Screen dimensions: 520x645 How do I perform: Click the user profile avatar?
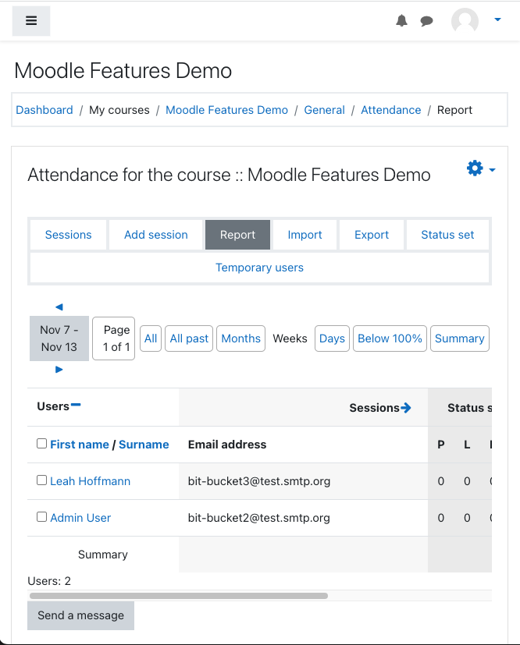[465, 21]
